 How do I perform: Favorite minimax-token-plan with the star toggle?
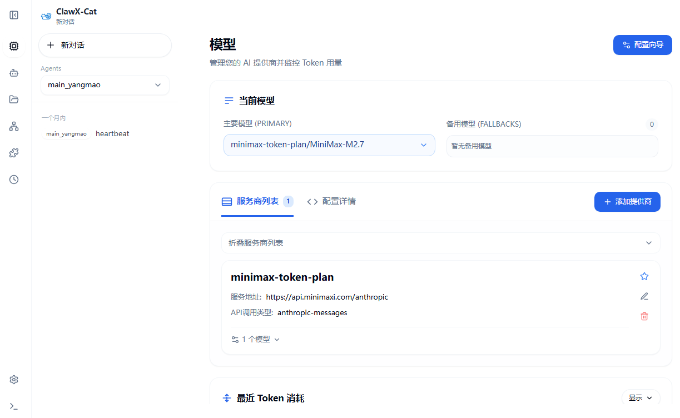pyautogui.click(x=644, y=276)
